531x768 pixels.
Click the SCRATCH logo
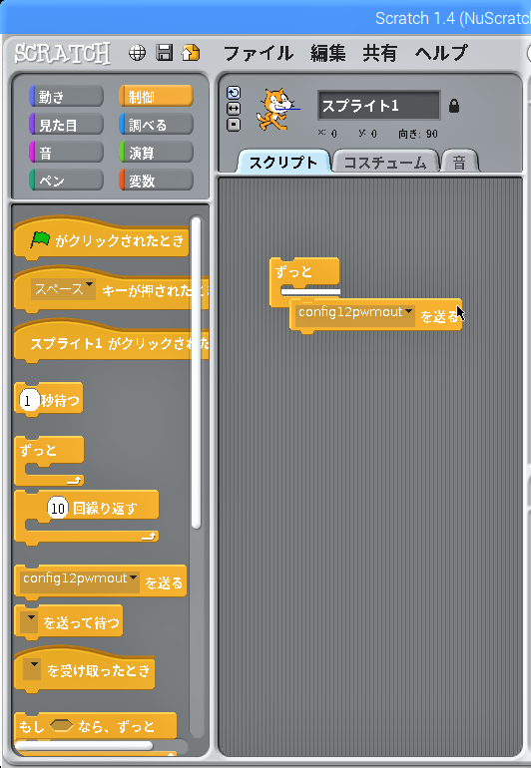point(62,53)
